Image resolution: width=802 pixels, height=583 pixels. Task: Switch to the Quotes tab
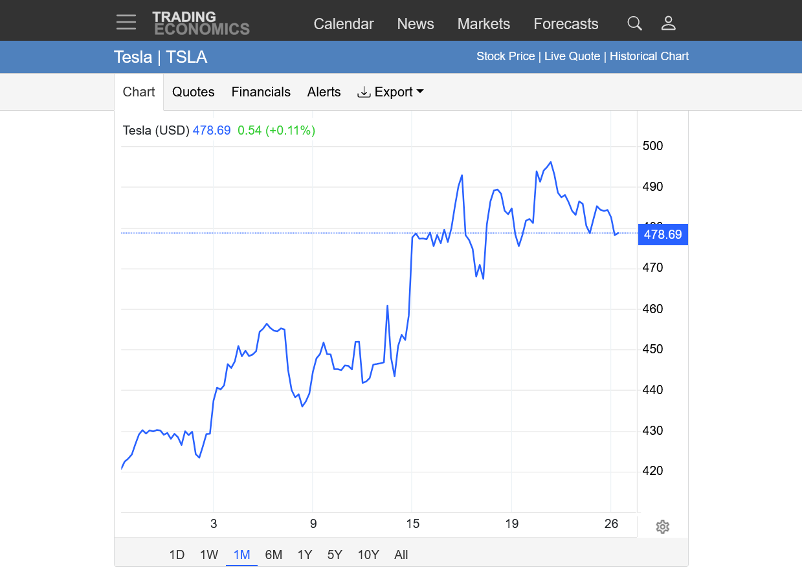tap(193, 92)
